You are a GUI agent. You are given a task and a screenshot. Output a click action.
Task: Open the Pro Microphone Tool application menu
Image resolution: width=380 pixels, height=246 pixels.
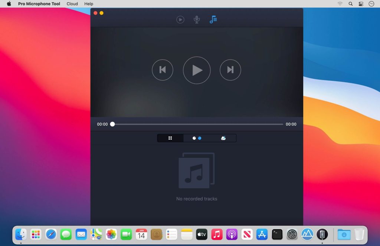39,4
